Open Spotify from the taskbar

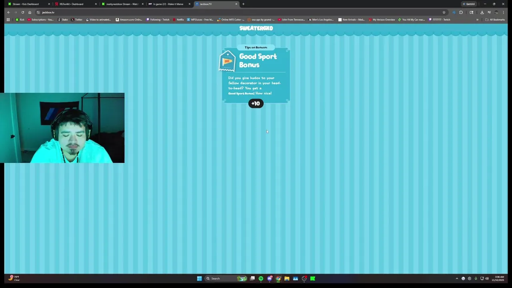261,278
